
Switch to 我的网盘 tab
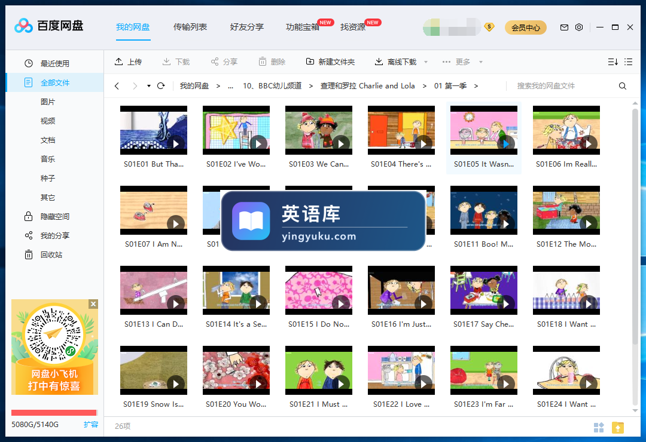point(133,27)
